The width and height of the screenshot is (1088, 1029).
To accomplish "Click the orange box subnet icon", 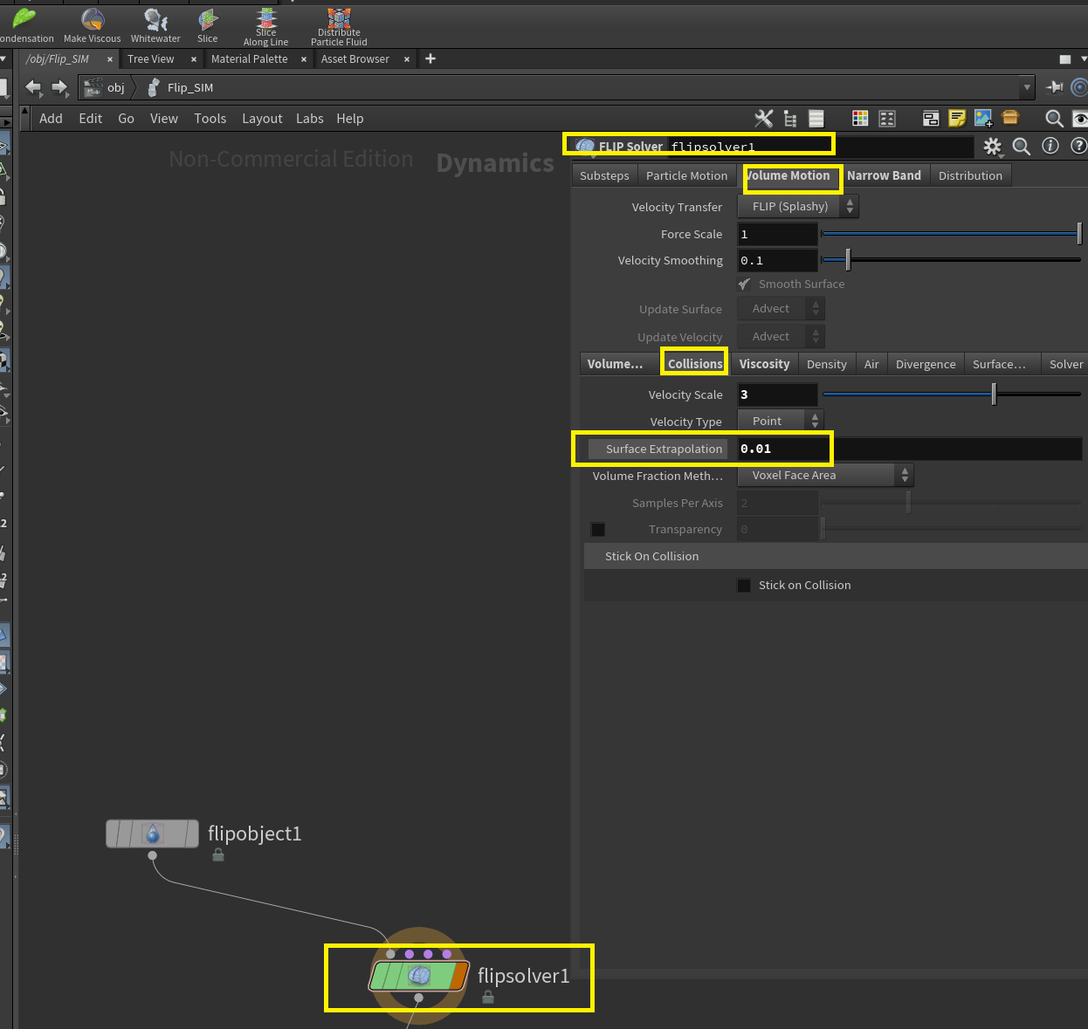I will [1010, 117].
